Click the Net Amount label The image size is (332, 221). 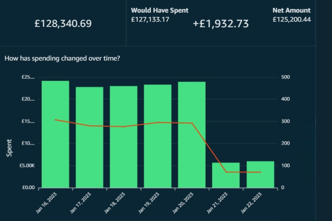pyautogui.click(x=291, y=10)
